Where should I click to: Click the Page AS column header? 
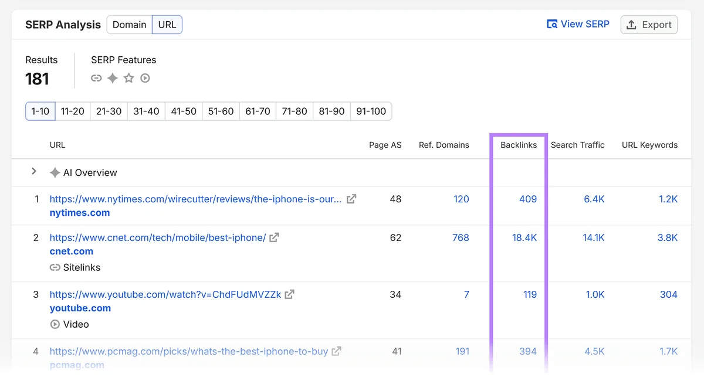[385, 145]
